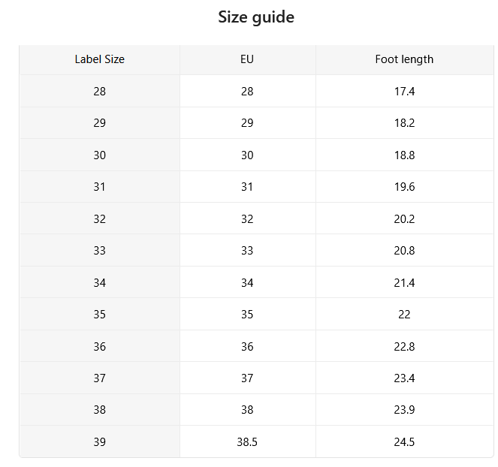The height and width of the screenshot is (467, 498).
Task: Click foot length 19.6 cell
Action: tap(404, 187)
